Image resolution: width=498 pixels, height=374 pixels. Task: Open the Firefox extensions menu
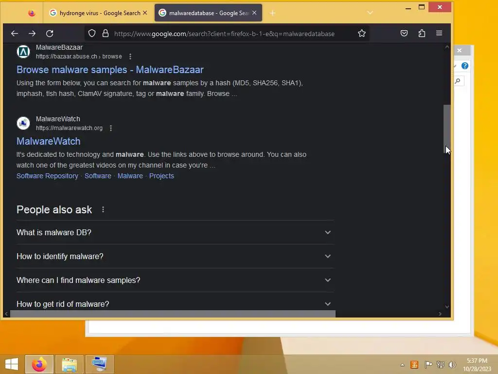tap(422, 34)
